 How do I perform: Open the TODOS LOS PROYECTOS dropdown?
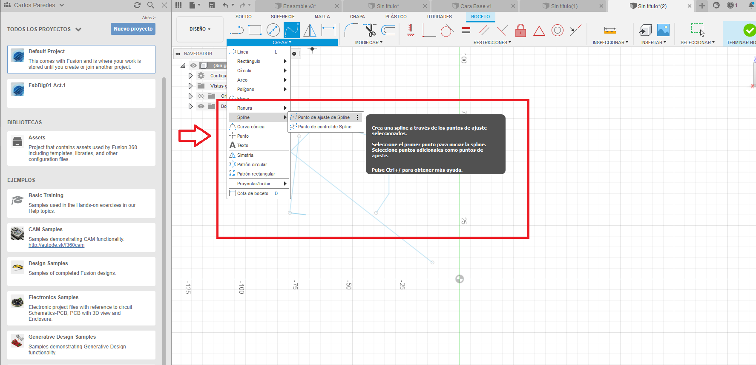tap(44, 29)
